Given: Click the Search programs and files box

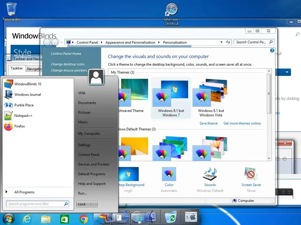Looking at the screenshot, I should (x=37, y=204).
